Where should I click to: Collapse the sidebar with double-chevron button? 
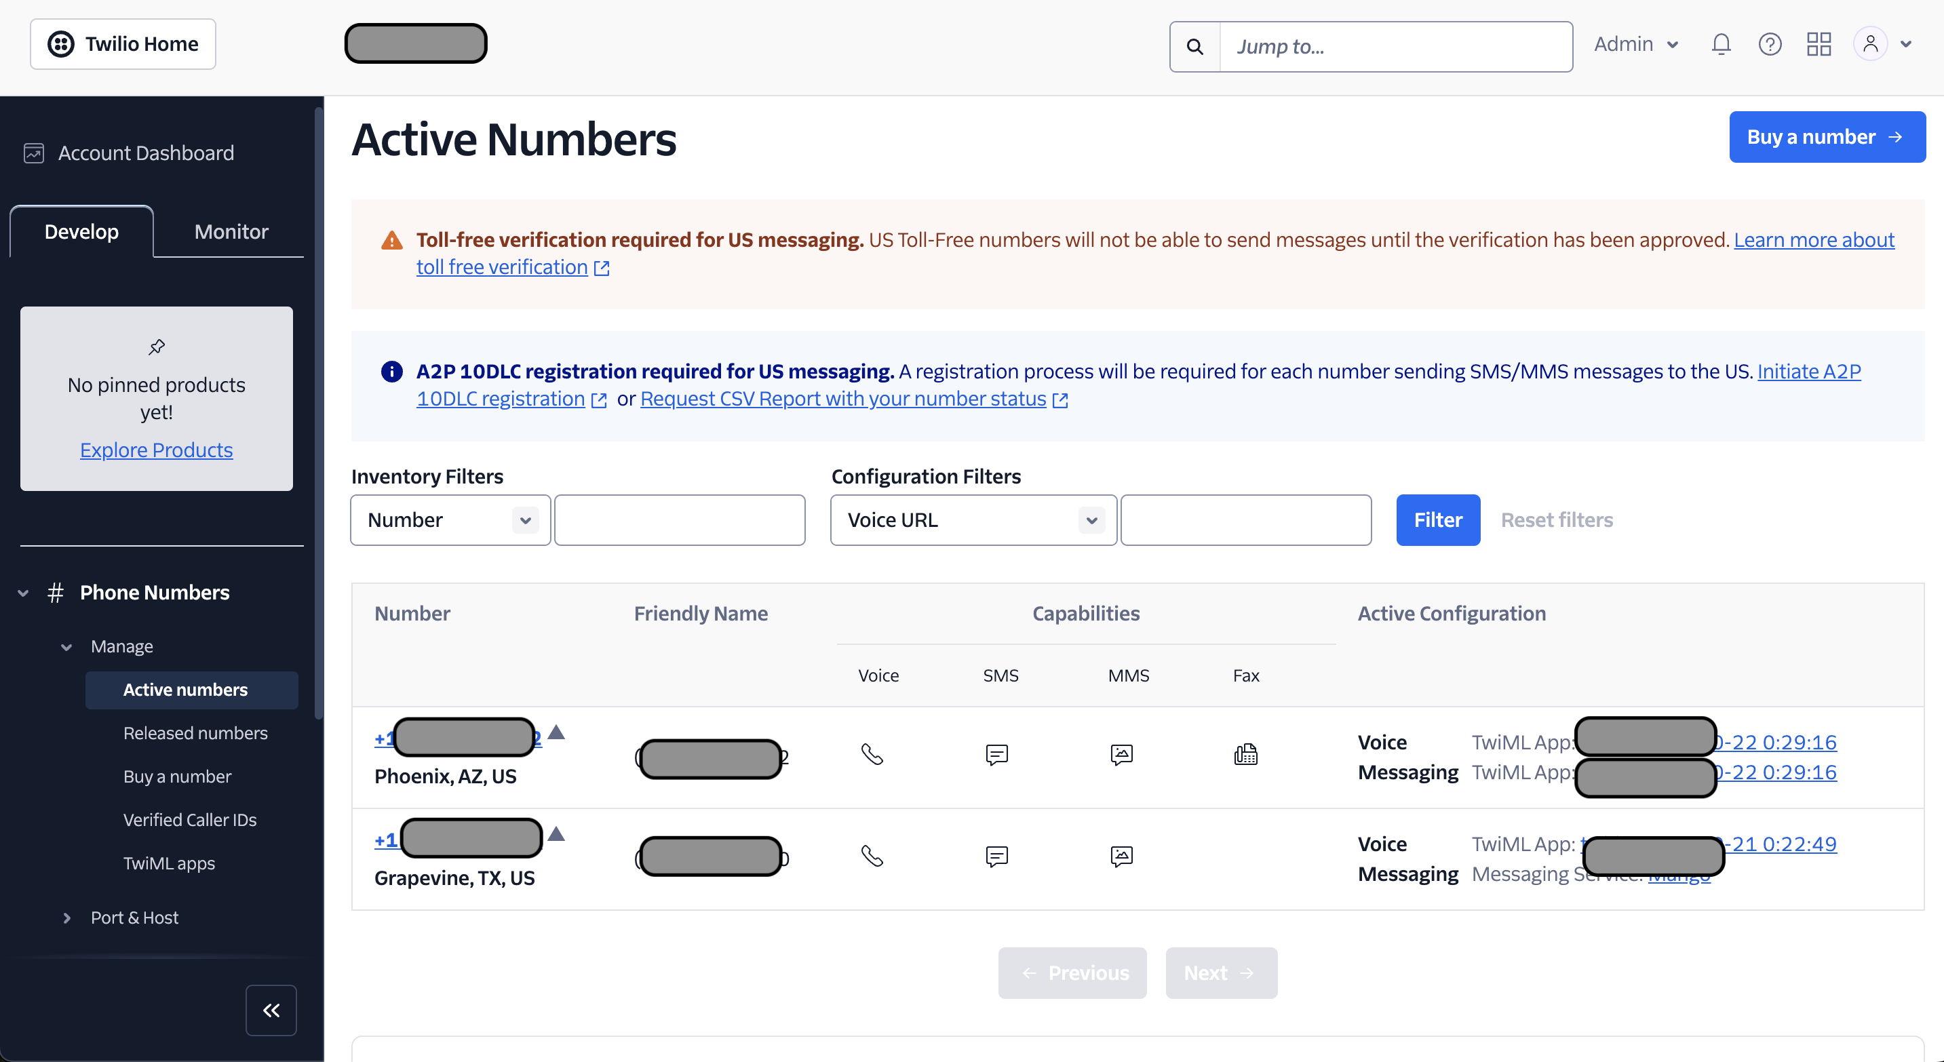pyautogui.click(x=271, y=1010)
